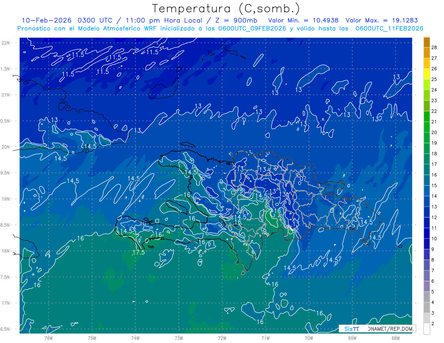Click the bottom white color scale swatch

tap(427, 329)
